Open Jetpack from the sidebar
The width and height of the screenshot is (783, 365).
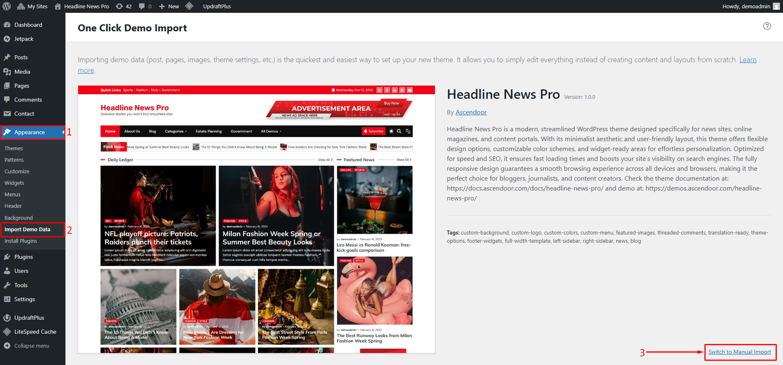[23, 39]
